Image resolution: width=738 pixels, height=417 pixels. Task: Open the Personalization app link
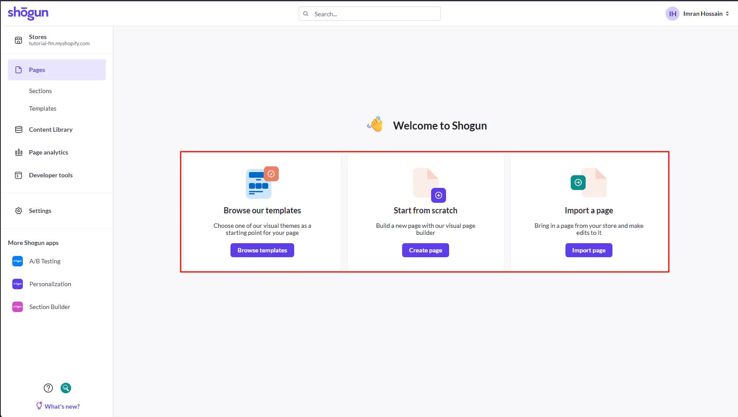pos(50,284)
